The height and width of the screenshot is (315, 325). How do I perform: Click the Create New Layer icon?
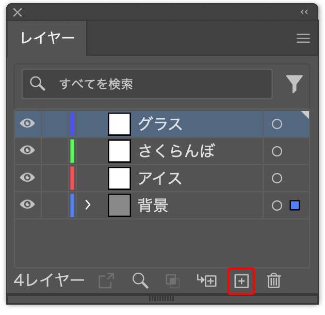[x=241, y=281]
